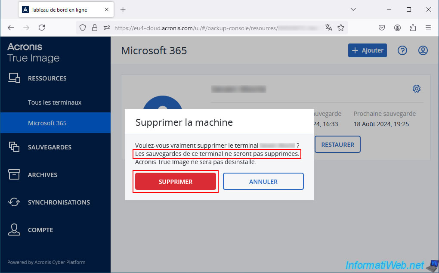Click the site permissions icon in the address bar
439x273 pixels.
(107, 28)
